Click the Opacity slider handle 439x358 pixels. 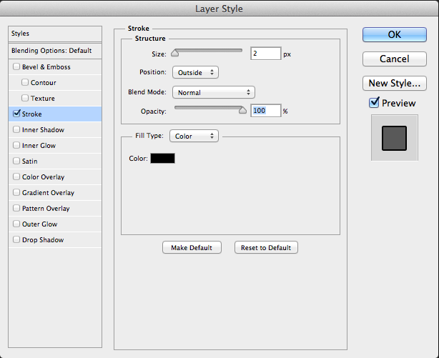[242, 110]
